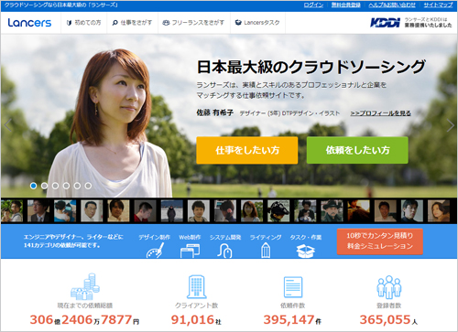458x332 pixels.
Task: Open ヘルプ&お問い合わせ link
Action: [x=392, y=5]
